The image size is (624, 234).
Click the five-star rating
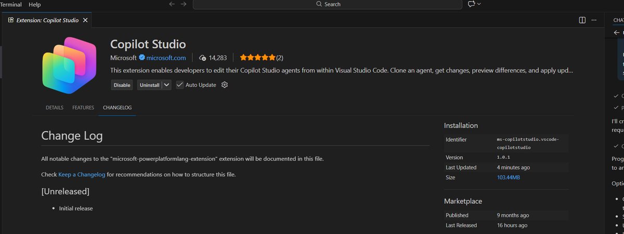[x=257, y=58]
